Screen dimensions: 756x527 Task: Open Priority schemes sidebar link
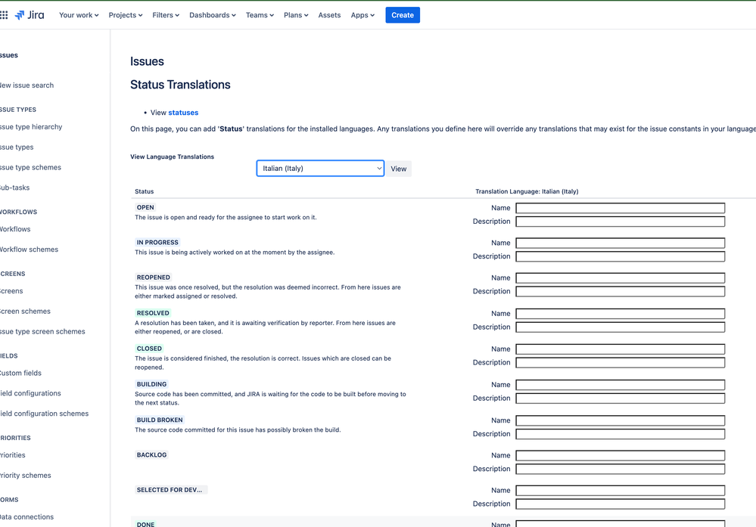click(25, 475)
